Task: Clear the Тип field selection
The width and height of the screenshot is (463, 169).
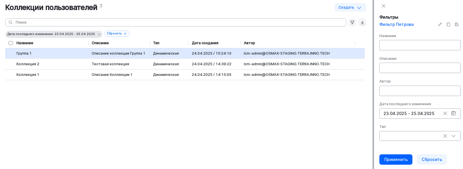Action: (445, 136)
